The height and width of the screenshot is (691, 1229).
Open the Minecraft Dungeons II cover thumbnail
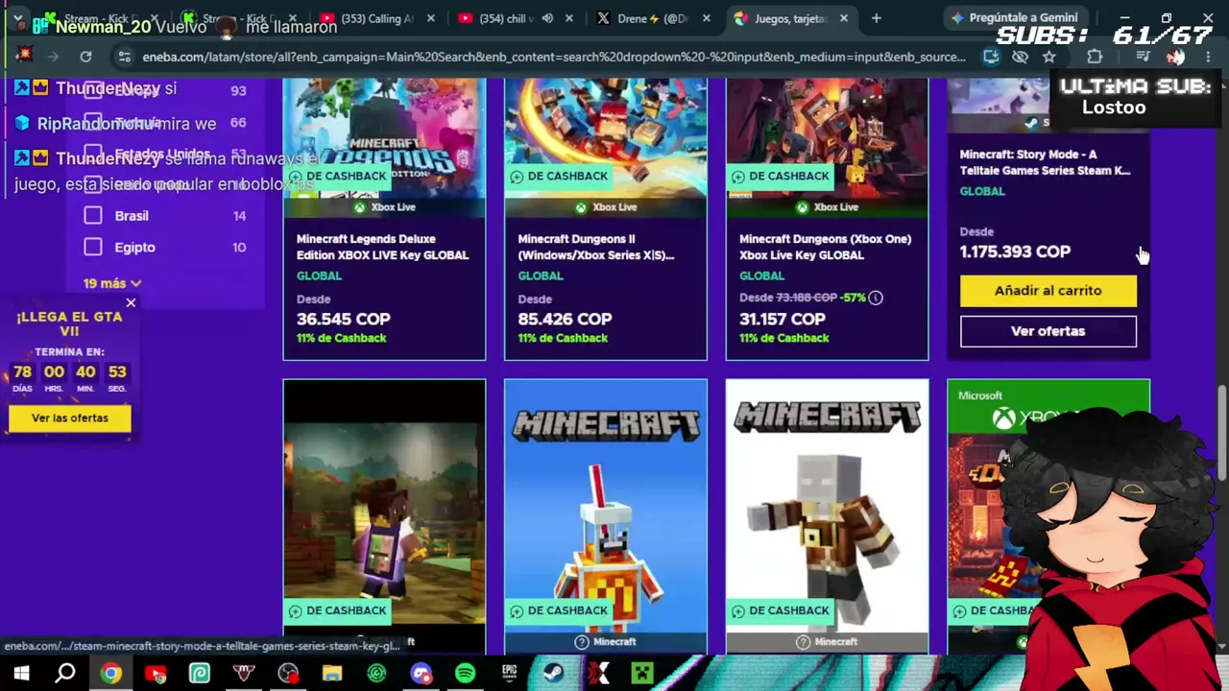pos(606,147)
